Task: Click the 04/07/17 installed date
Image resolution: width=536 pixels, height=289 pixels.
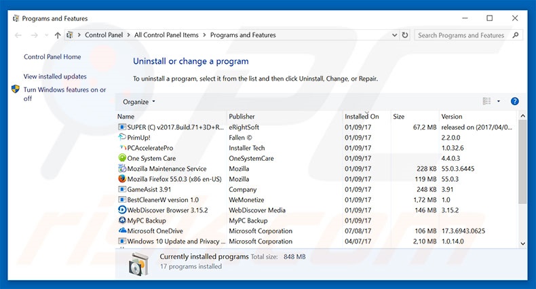Action: click(x=358, y=242)
